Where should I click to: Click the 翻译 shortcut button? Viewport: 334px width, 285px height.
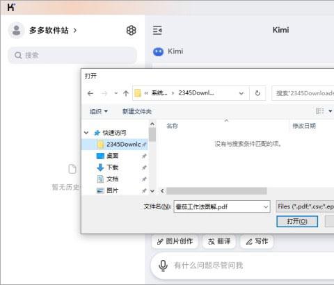(219, 241)
